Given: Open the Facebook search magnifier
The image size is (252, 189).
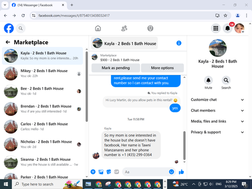Looking at the screenshot, I should pos(21,28).
